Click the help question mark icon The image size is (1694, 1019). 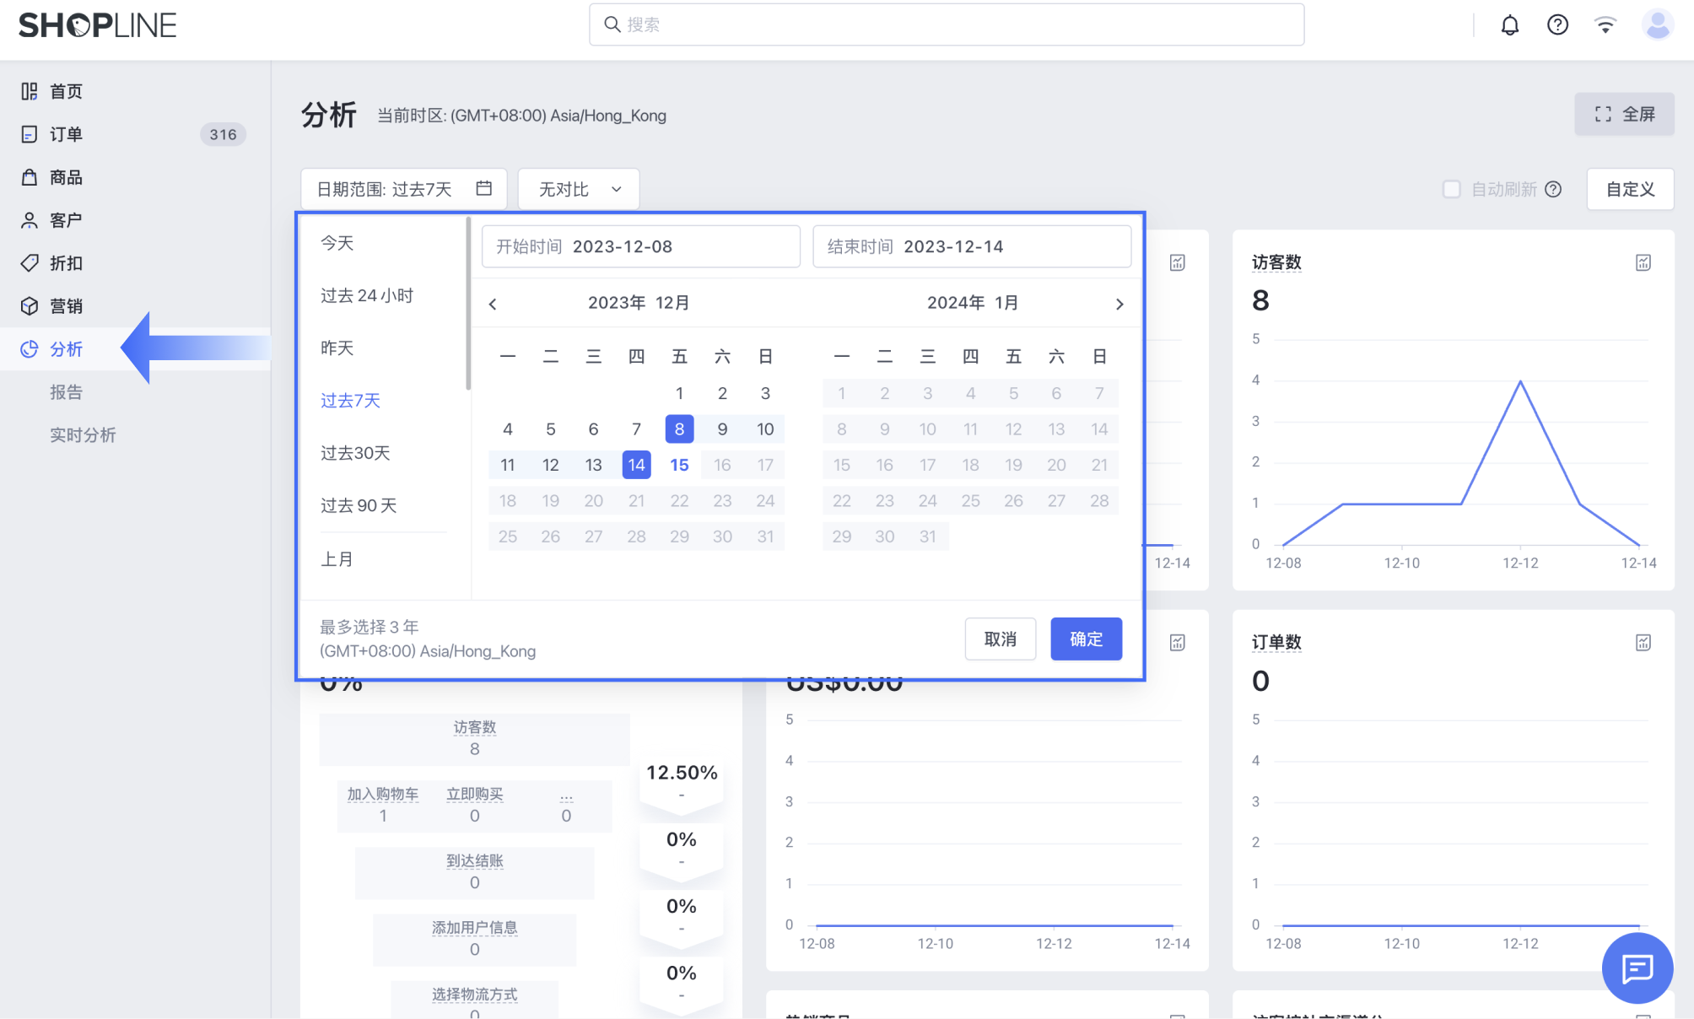click(1556, 24)
